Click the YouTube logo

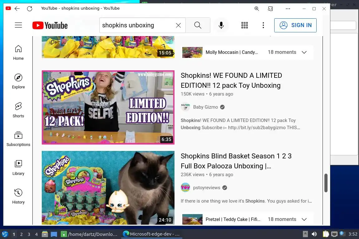pyautogui.click(x=50, y=26)
